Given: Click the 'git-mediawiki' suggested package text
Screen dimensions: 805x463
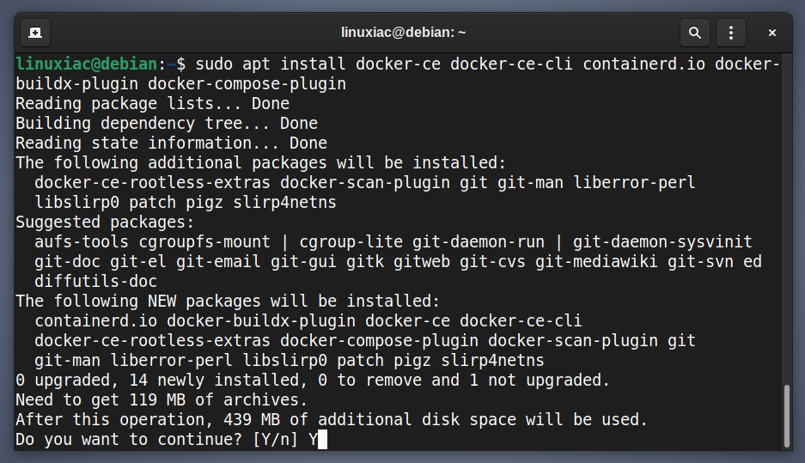Looking at the screenshot, I should [596, 262].
